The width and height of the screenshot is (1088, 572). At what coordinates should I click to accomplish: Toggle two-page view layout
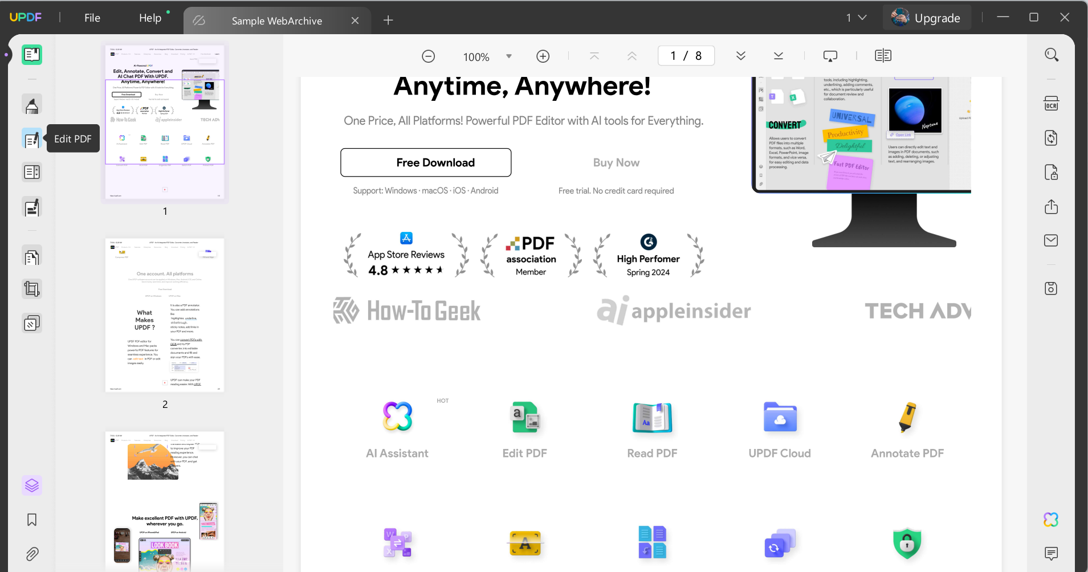click(883, 56)
